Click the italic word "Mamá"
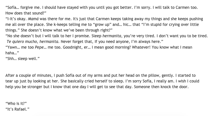This screenshot has width=215, height=116. pyautogui.click(x=33, y=19)
